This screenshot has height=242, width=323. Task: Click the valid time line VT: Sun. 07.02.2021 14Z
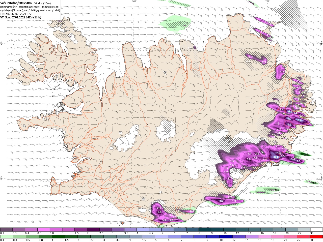15,17
